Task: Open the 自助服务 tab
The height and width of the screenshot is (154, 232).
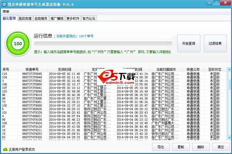Action: pos(41,18)
